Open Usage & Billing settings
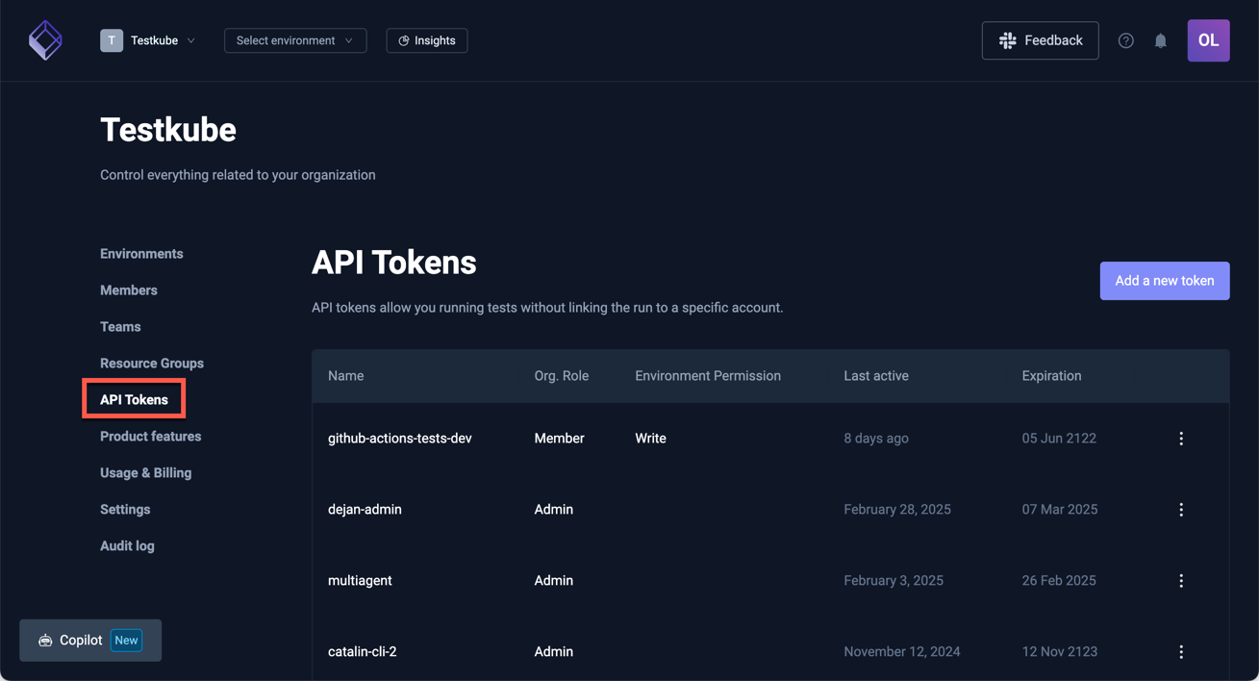 [145, 472]
